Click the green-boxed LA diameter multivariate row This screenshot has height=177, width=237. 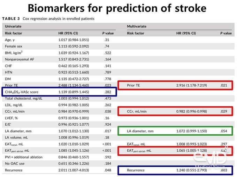tap(175, 131)
